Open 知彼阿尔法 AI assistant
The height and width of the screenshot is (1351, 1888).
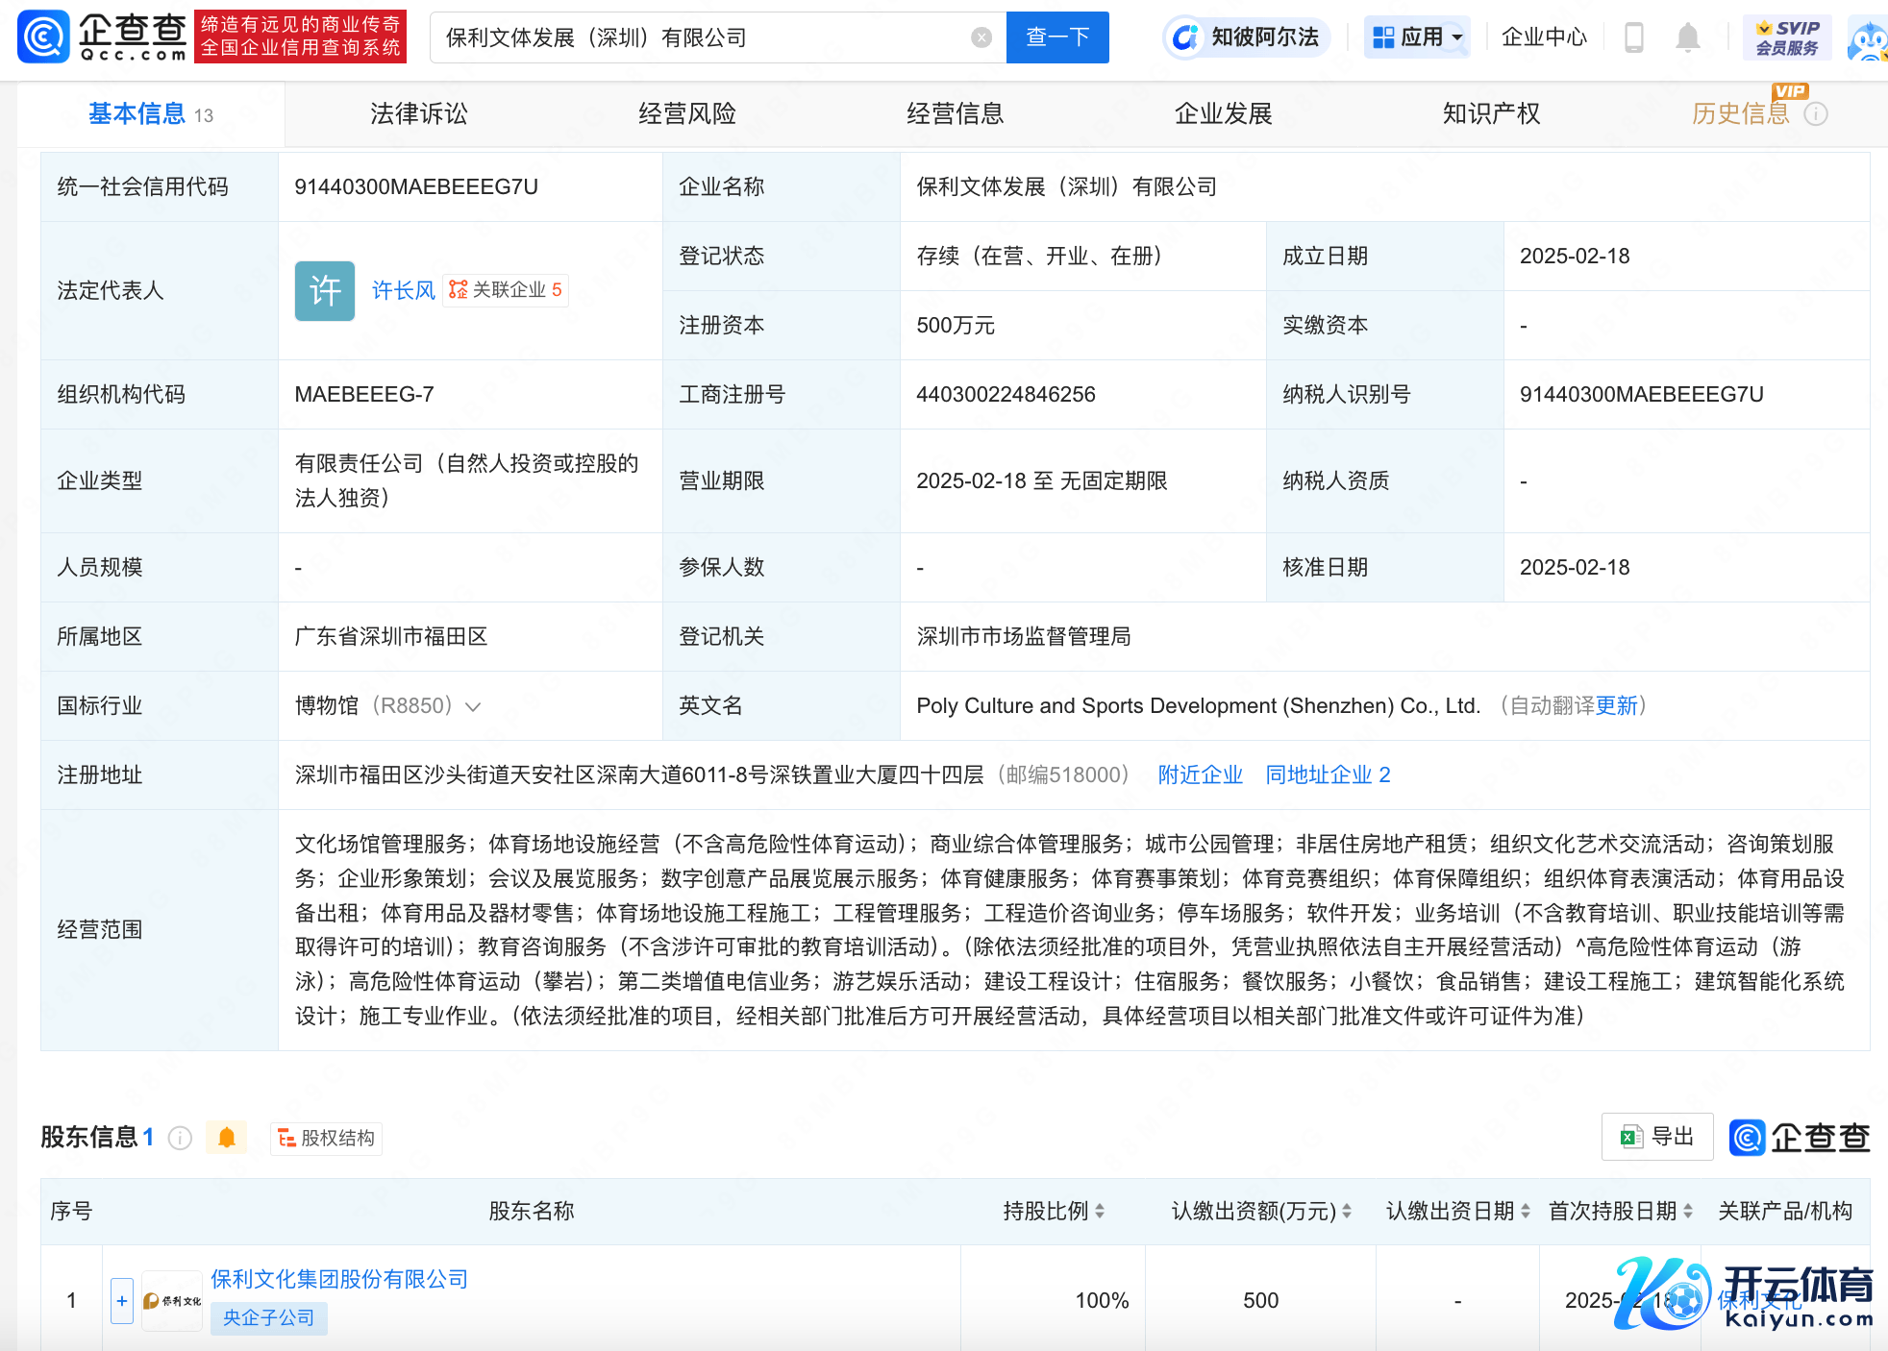click(1248, 37)
